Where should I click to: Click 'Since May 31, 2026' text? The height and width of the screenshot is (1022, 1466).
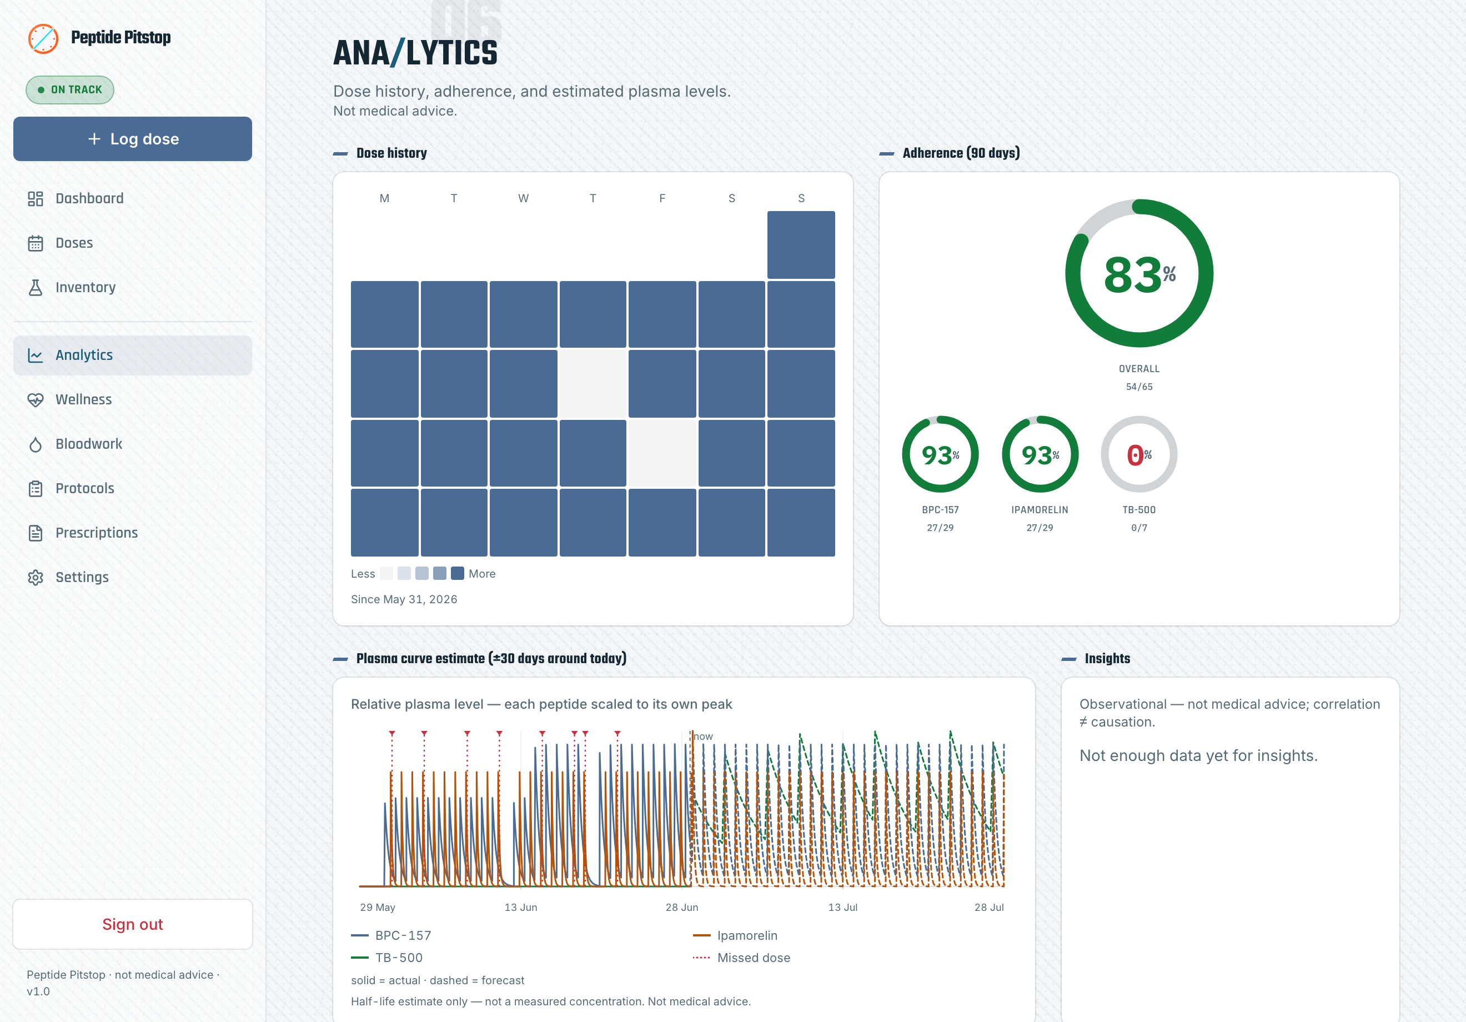[x=404, y=600]
